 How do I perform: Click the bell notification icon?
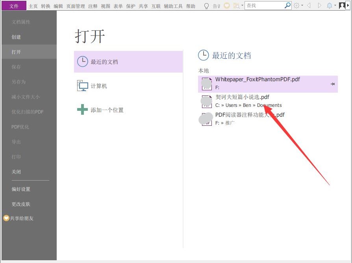pyautogui.click(x=330, y=5)
